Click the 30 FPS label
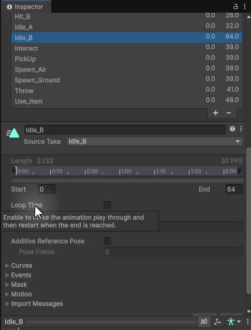 231,161
